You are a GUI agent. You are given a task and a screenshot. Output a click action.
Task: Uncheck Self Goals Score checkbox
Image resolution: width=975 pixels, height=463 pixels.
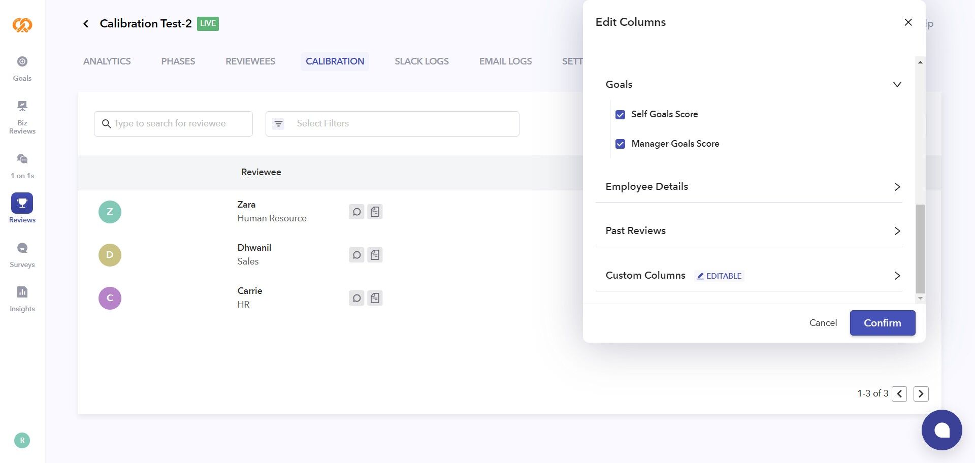tap(620, 115)
